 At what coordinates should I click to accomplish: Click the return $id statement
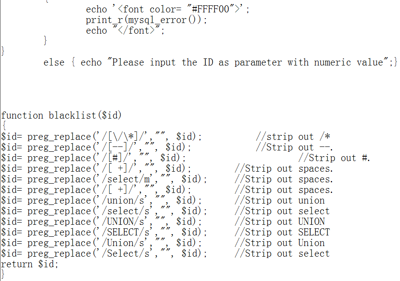pyautogui.click(x=29, y=264)
